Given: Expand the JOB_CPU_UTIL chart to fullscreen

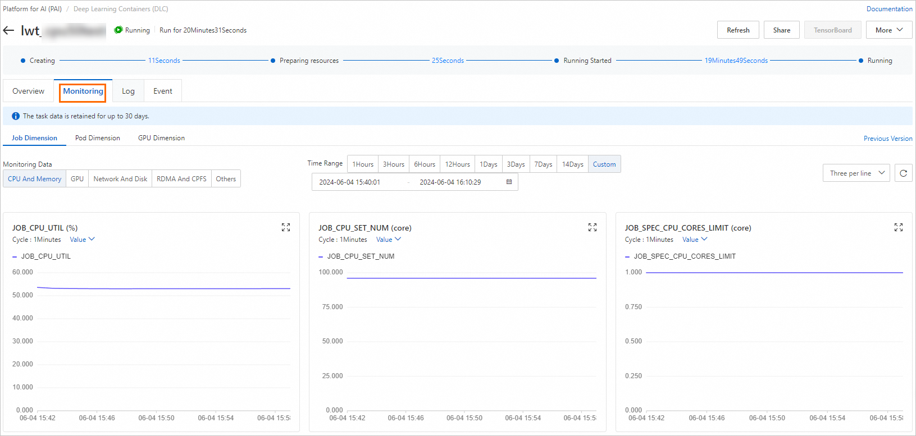Looking at the screenshot, I should click(x=286, y=227).
